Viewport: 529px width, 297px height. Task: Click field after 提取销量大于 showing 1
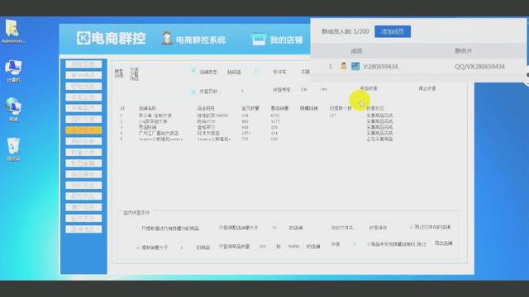[181, 247]
